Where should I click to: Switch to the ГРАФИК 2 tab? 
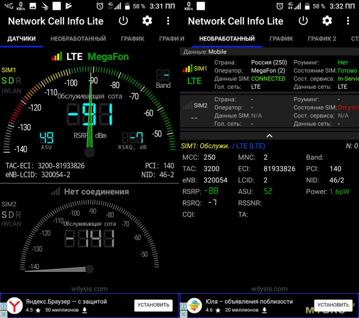tap(322, 39)
